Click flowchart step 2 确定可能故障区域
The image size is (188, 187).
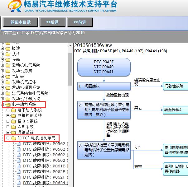coord(104,110)
